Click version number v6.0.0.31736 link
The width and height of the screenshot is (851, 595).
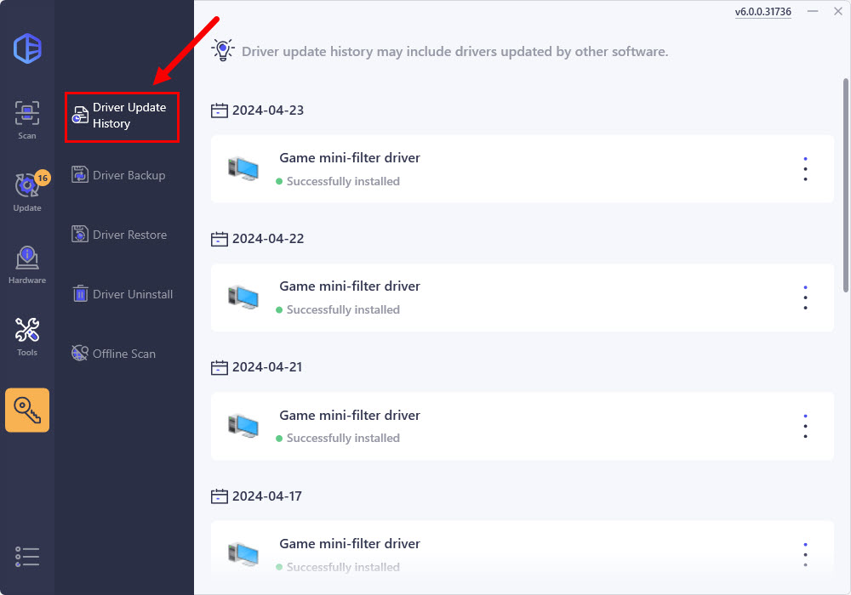[x=762, y=12]
